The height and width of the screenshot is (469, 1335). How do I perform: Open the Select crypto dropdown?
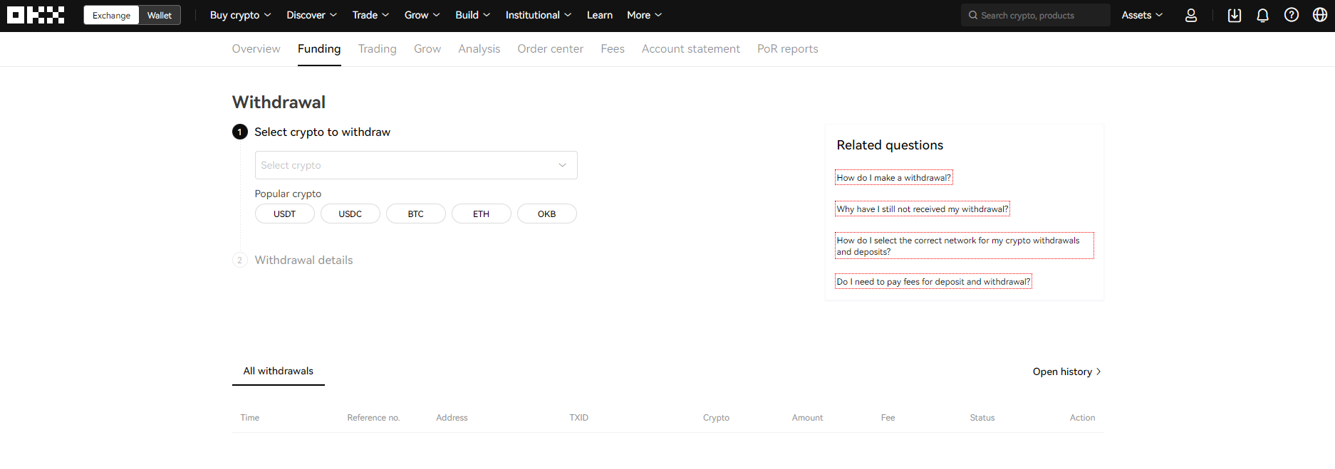416,165
